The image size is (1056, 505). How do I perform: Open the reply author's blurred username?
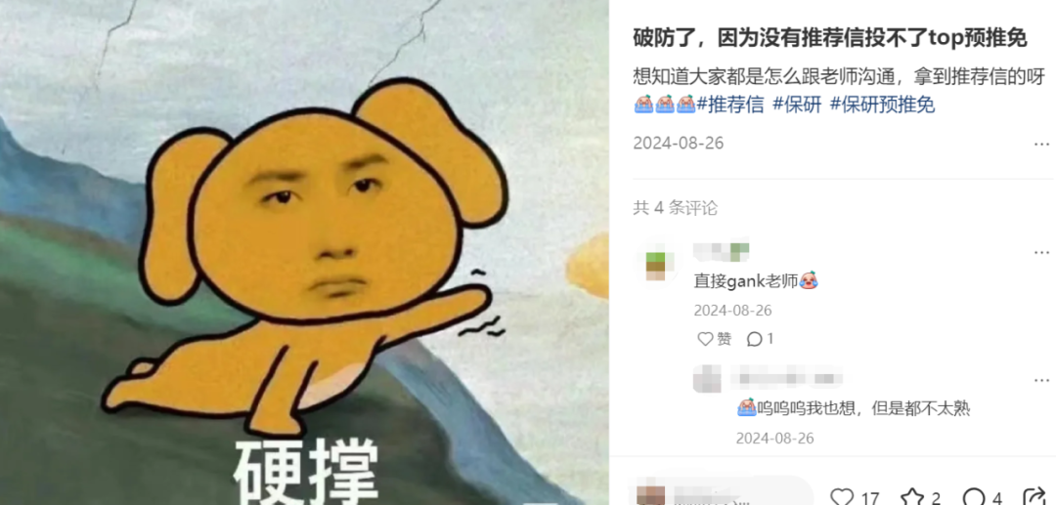[786, 378]
